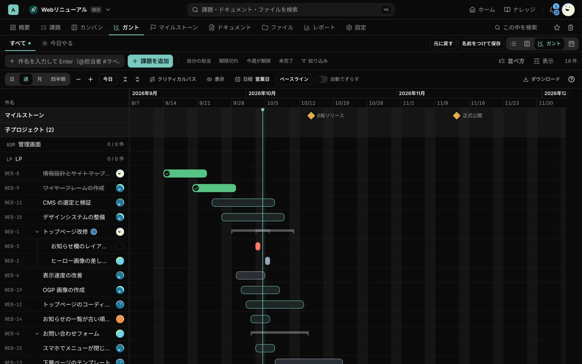Click the red WEB-3 Gantt bar
Viewport: 582px width, 364px height.
click(258, 246)
